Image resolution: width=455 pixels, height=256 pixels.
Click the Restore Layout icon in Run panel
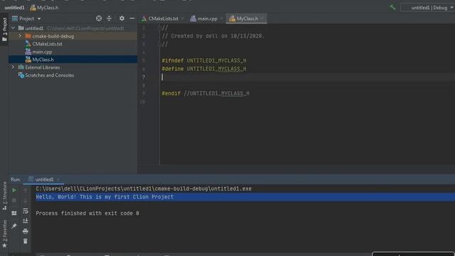(14, 213)
